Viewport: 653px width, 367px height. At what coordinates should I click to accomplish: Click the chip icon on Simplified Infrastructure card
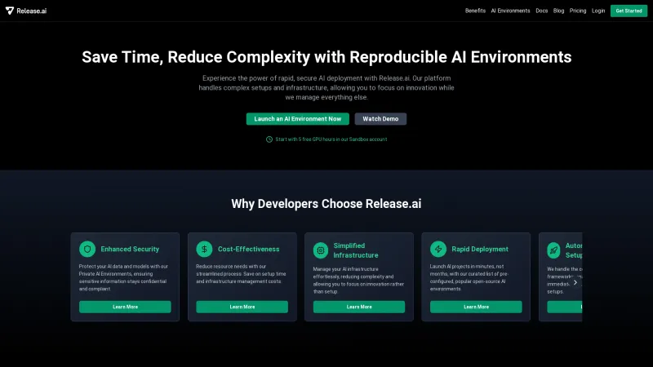(321, 250)
